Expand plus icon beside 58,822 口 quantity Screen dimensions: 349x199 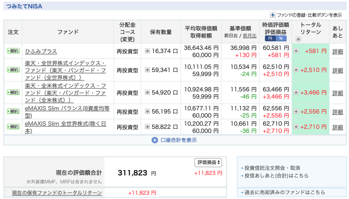[147, 127]
